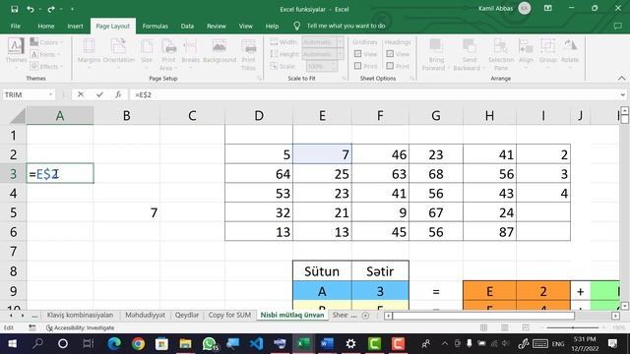Viewport: 630px width, 354px height.
Task: Click the Insert Function fx icon
Action: pyautogui.click(x=118, y=94)
